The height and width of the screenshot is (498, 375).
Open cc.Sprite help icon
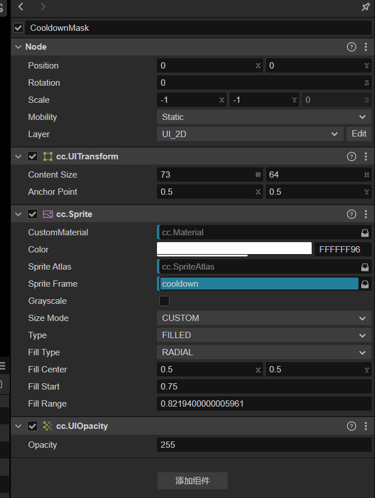click(x=351, y=214)
